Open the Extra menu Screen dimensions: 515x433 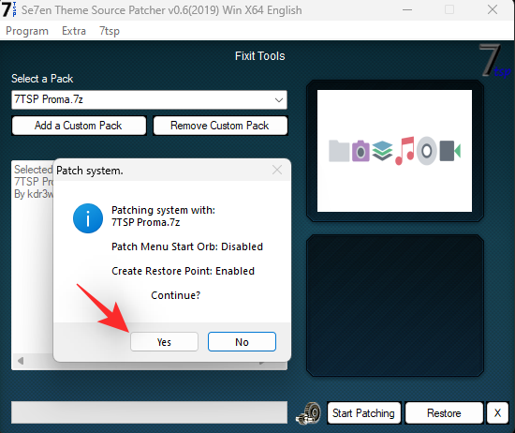(74, 31)
